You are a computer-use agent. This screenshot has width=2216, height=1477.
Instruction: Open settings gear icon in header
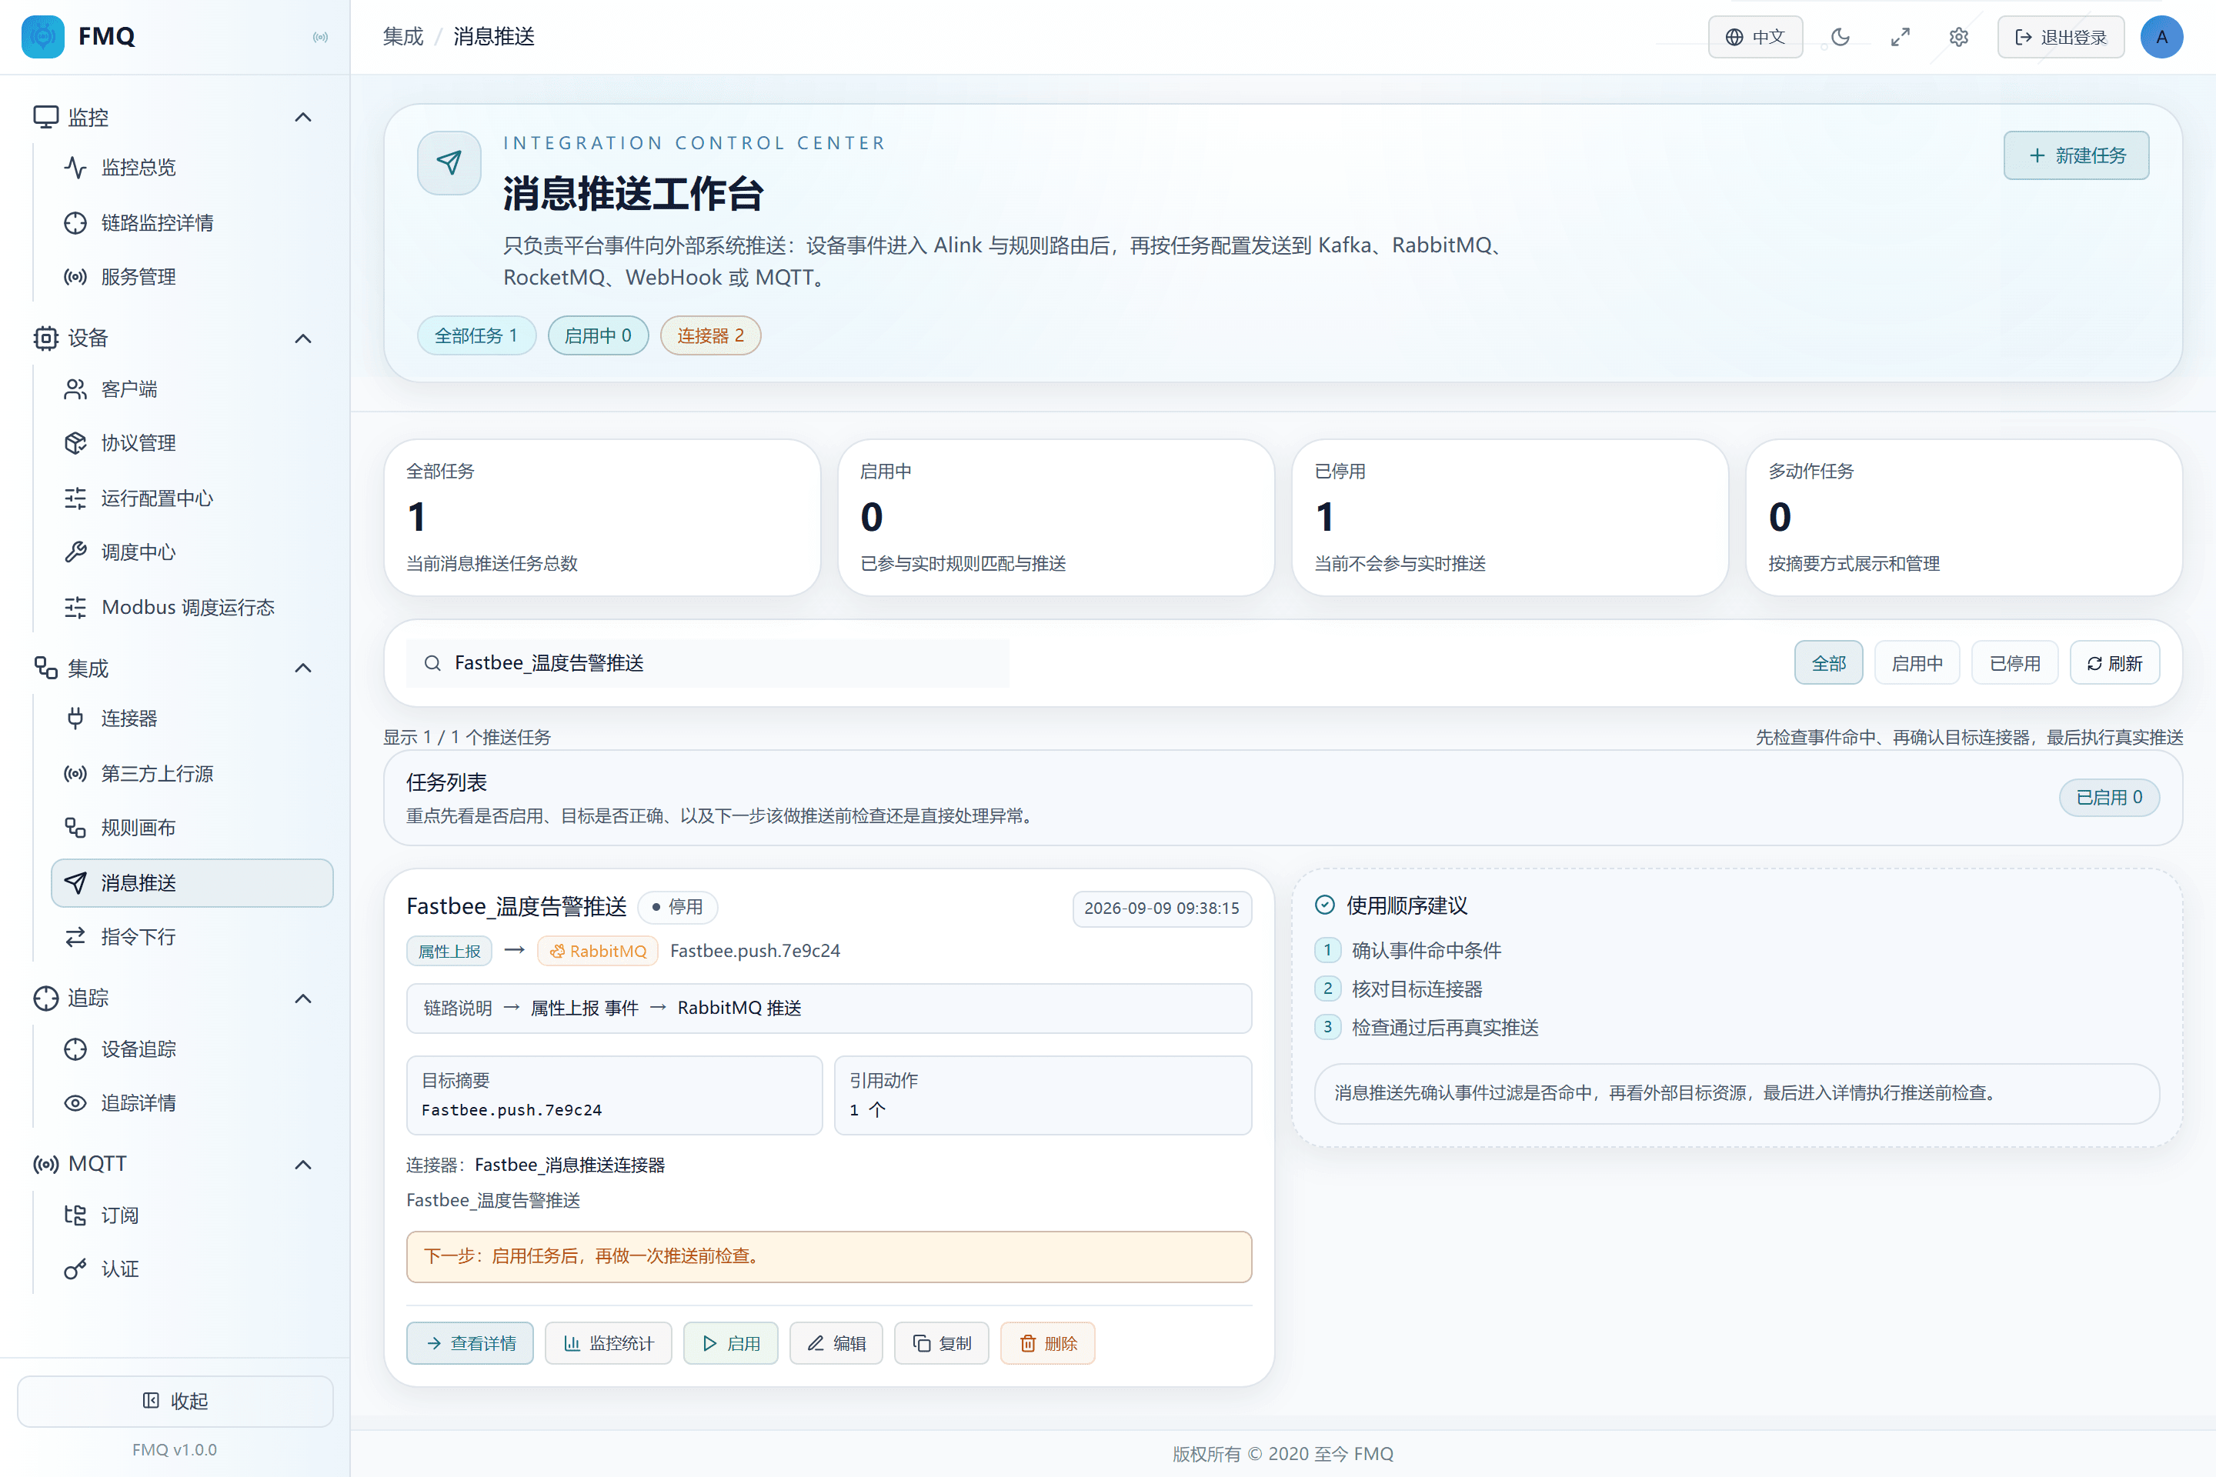(x=1957, y=37)
